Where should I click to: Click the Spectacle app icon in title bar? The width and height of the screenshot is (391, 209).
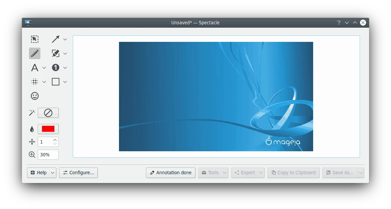[x=28, y=23]
